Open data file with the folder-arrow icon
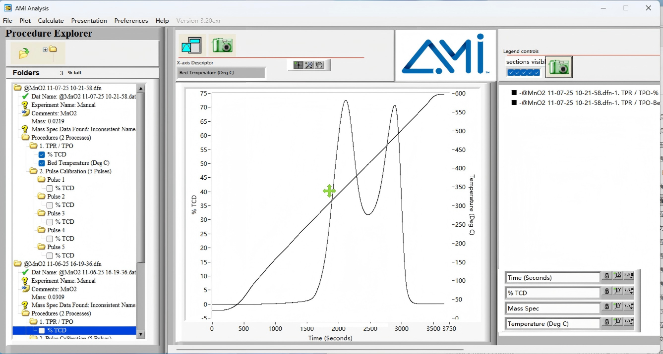 point(24,52)
